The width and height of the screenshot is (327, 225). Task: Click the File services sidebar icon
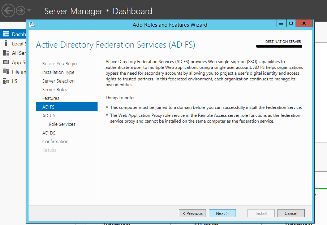pyautogui.click(x=6, y=72)
